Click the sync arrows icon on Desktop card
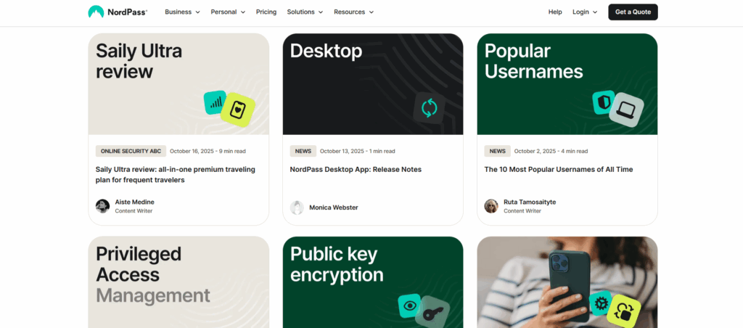Screen dimensions: 743x328 430,108
